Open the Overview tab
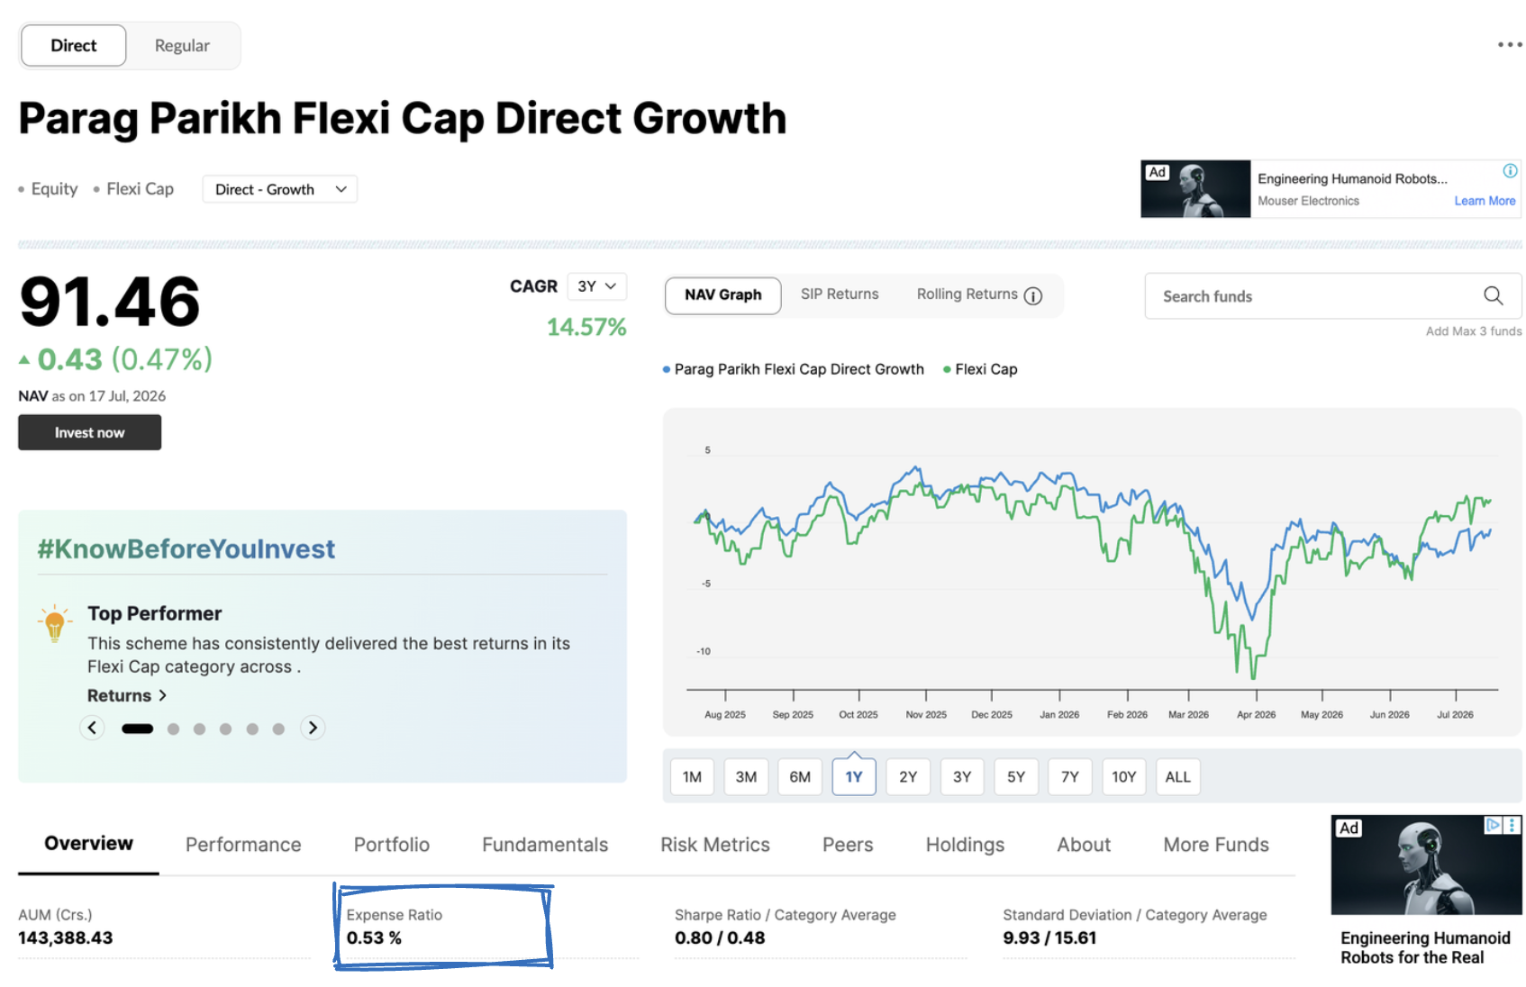The width and height of the screenshot is (1526, 987). point(88,844)
